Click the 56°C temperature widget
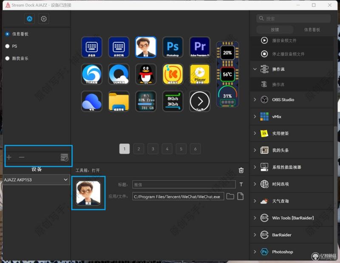Viewport: 340px width, 263px height. [x=227, y=74]
